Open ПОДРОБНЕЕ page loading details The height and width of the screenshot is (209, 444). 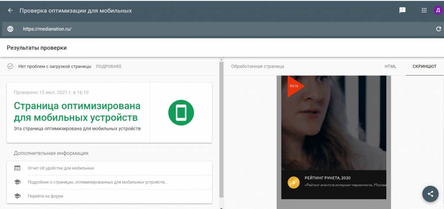(109, 66)
